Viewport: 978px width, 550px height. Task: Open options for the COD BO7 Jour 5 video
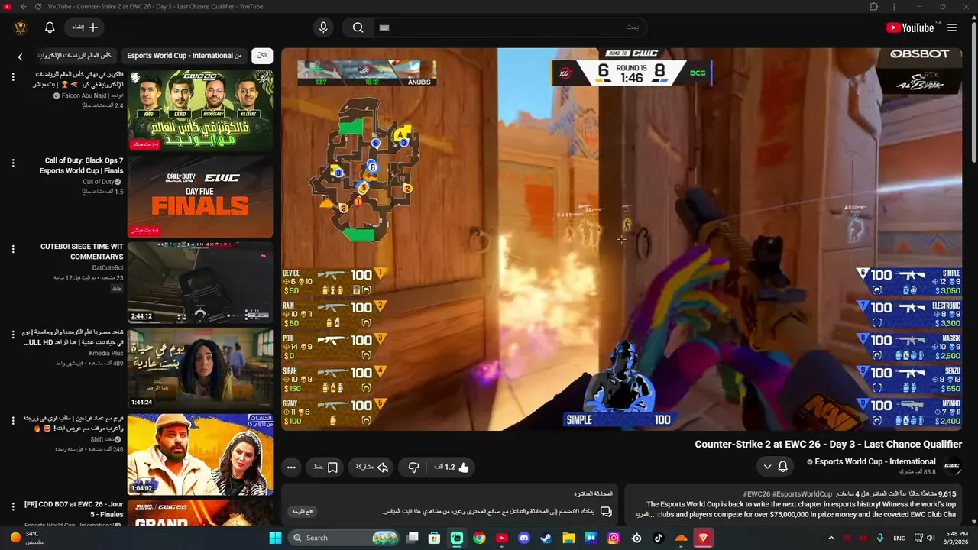tap(13, 506)
